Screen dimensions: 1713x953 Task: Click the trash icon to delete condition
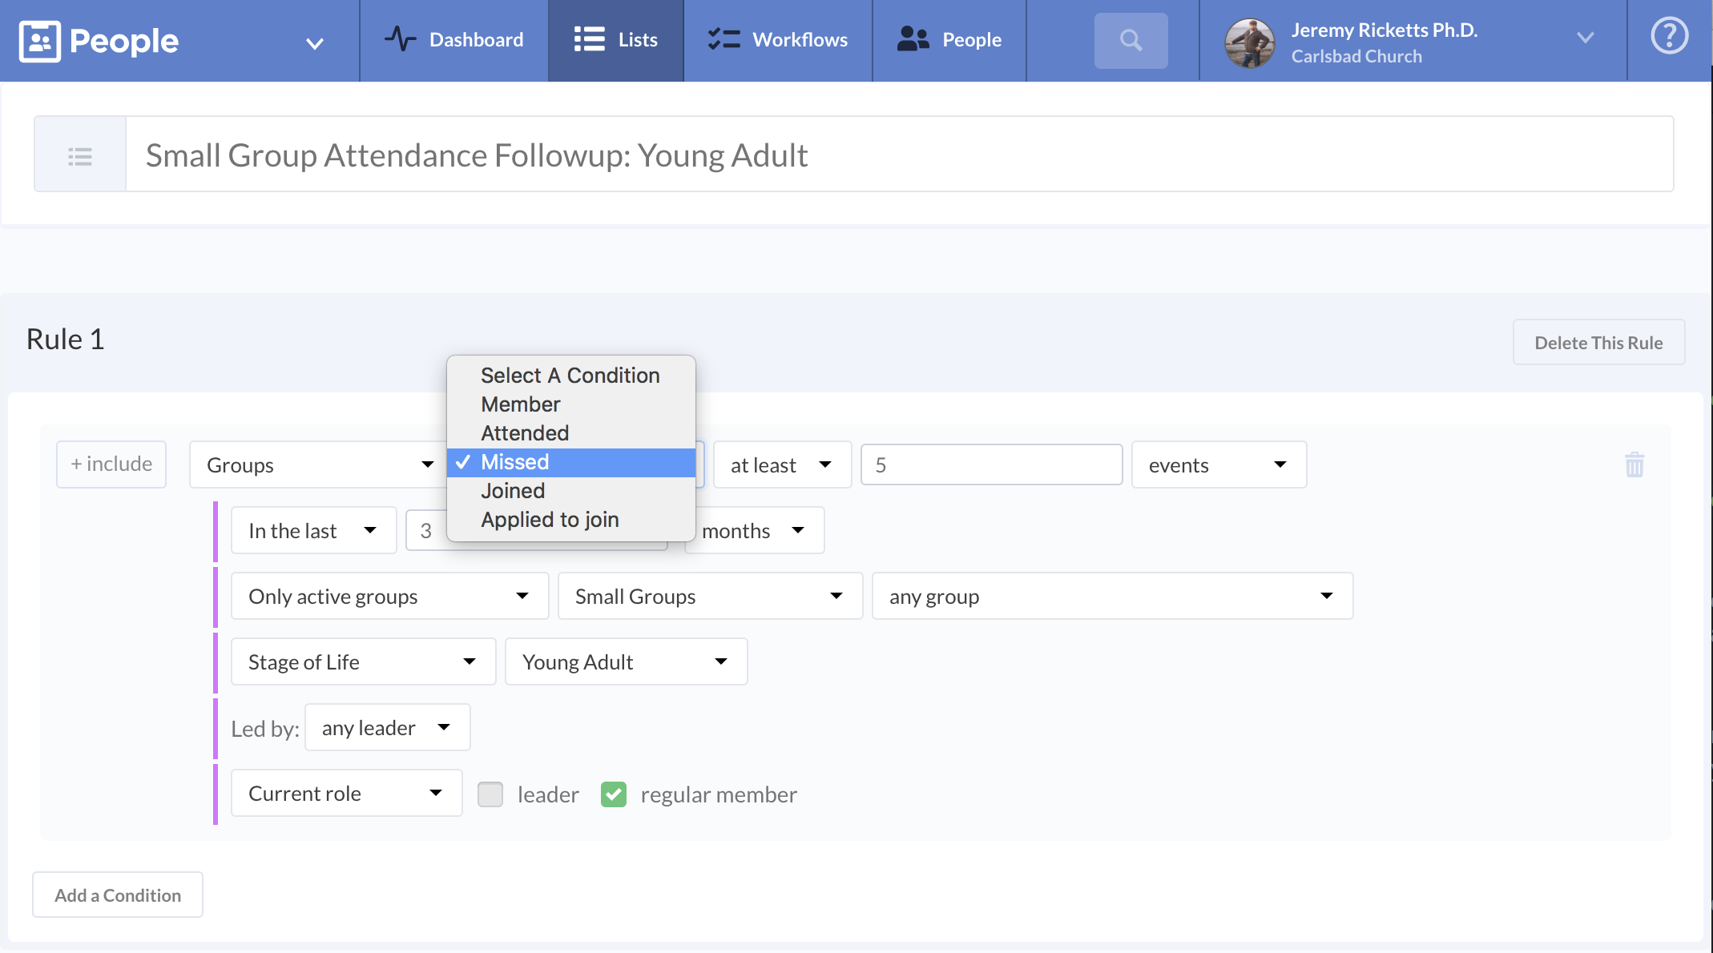pos(1634,464)
